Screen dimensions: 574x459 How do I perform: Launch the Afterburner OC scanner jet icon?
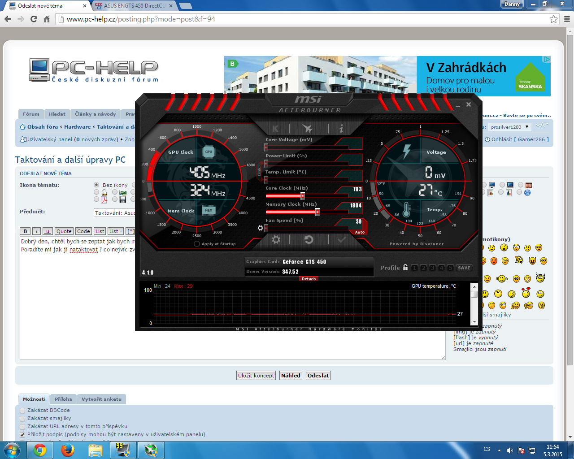[x=308, y=129]
